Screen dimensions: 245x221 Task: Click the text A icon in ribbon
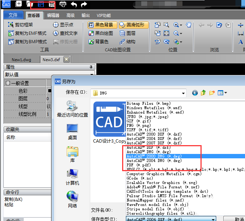click(241, 42)
